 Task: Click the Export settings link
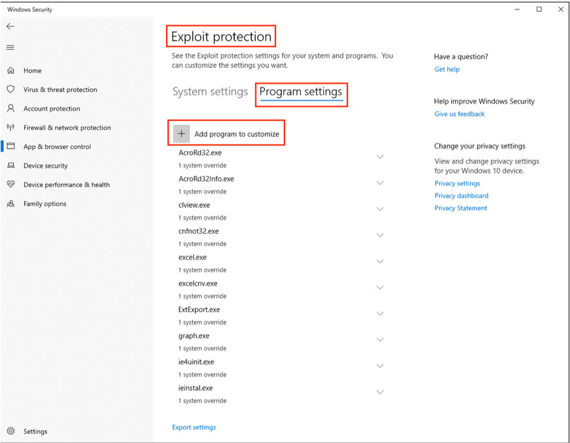(194, 427)
